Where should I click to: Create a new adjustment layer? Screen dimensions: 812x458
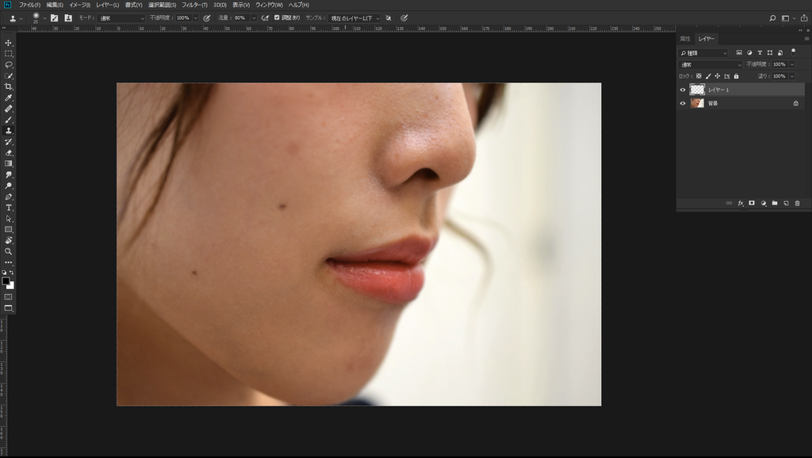pyautogui.click(x=764, y=204)
